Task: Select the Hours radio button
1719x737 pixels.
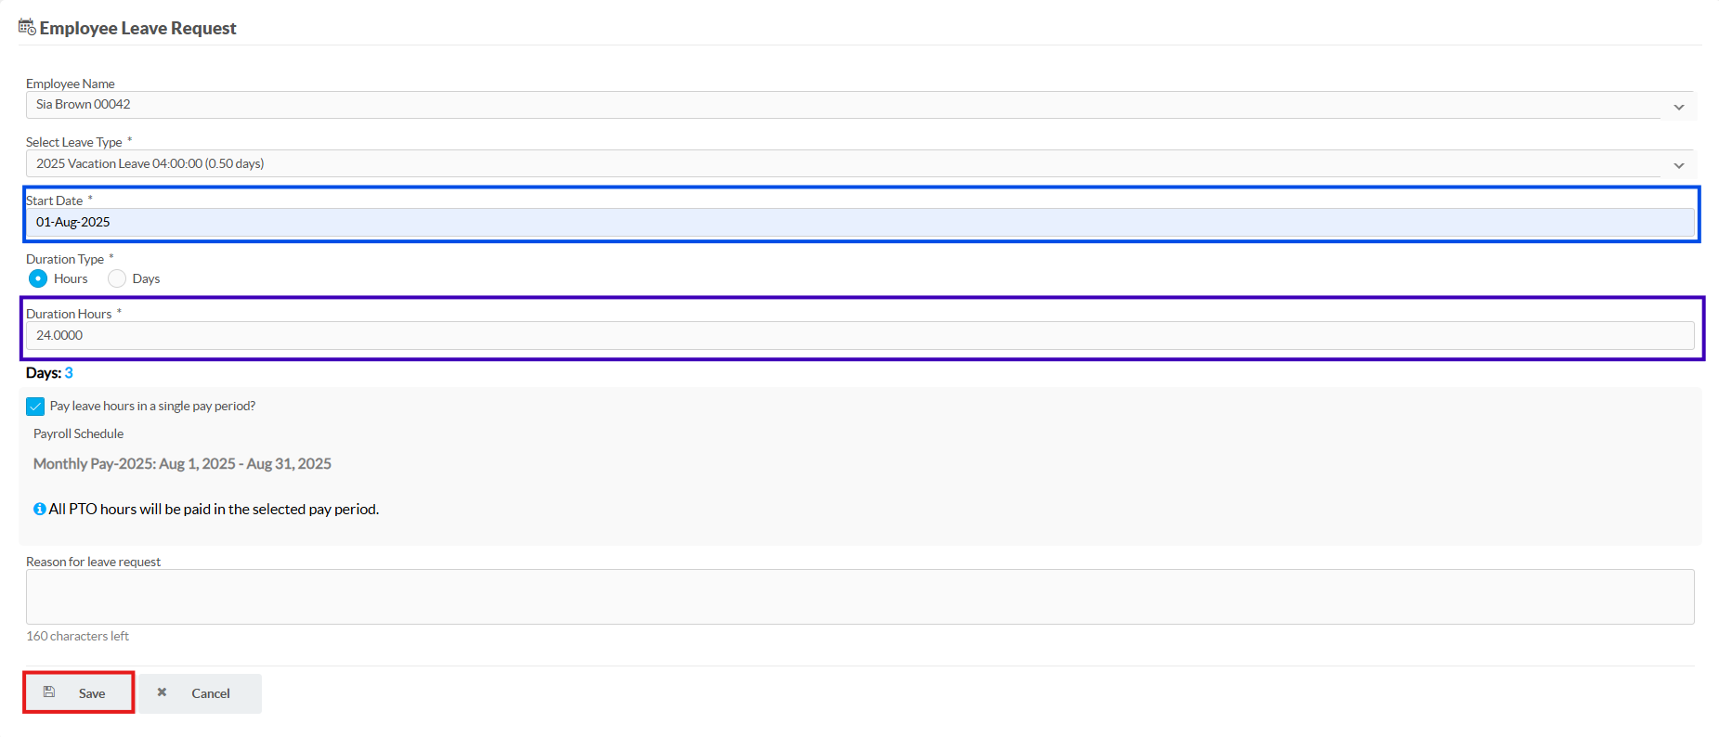Action: (x=38, y=278)
